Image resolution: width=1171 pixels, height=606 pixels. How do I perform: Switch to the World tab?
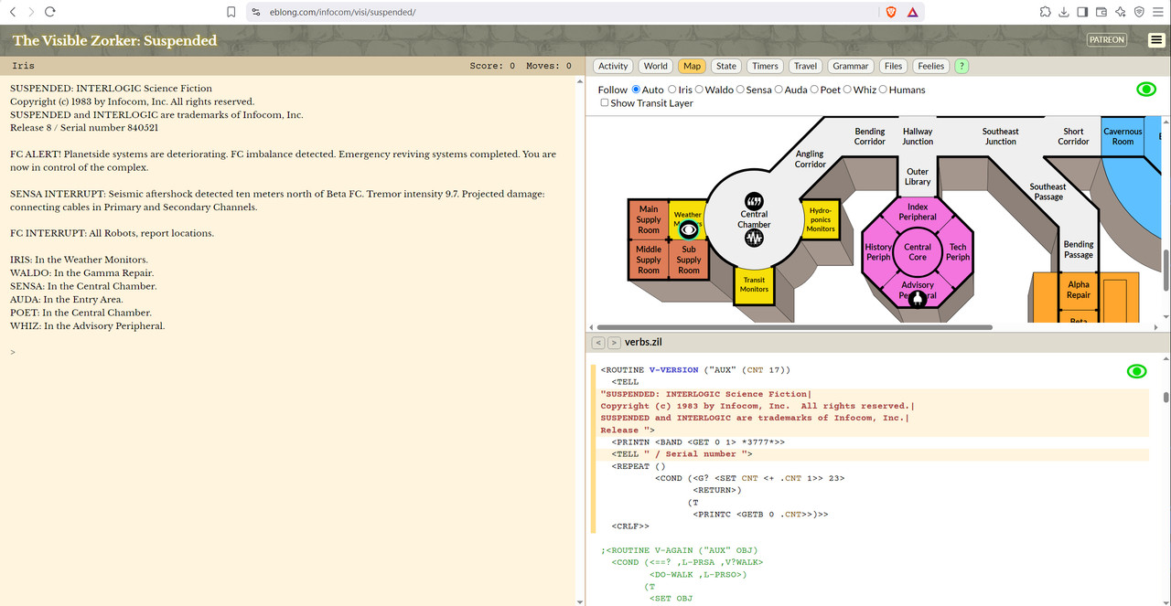point(655,66)
